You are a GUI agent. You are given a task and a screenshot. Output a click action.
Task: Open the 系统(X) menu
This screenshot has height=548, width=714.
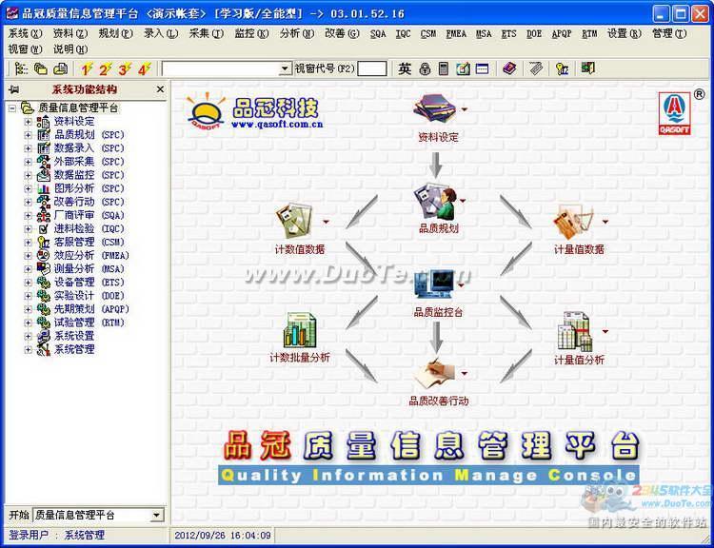click(25, 33)
